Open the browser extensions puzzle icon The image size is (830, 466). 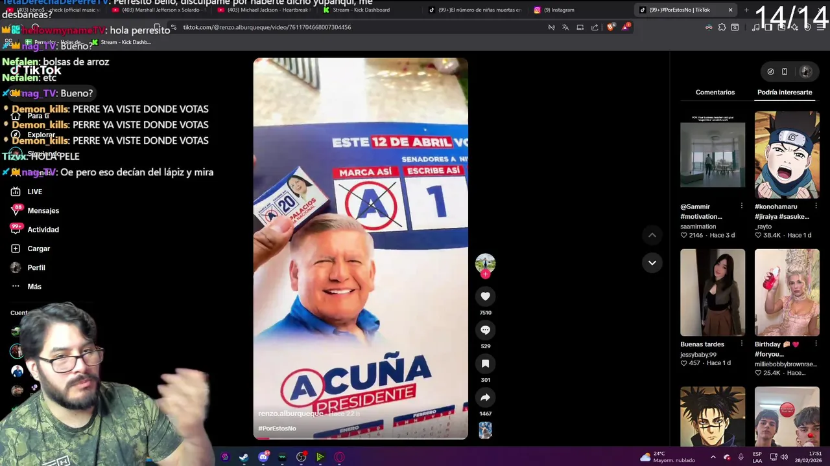[x=722, y=27]
